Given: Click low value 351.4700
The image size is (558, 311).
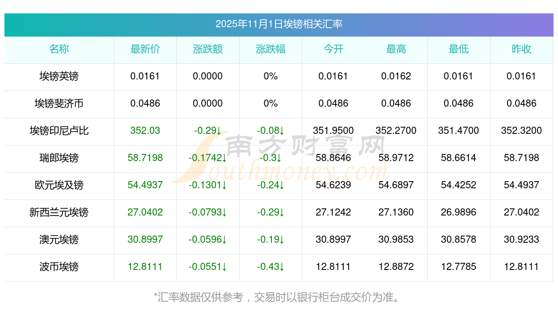Looking at the screenshot, I should [x=458, y=131].
